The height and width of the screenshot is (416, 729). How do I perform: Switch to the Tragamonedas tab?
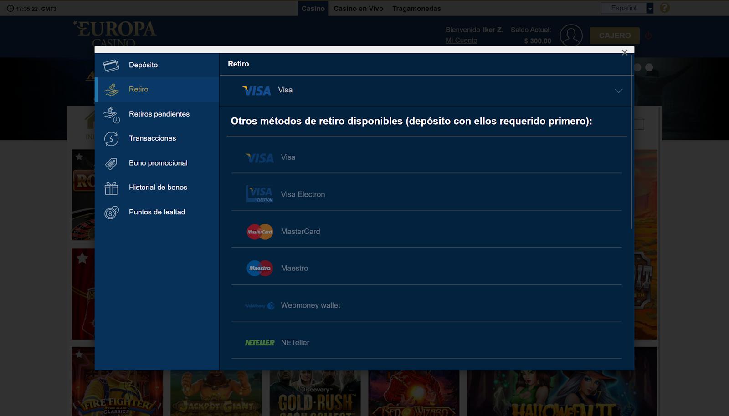pyautogui.click(x=416, y=8)
